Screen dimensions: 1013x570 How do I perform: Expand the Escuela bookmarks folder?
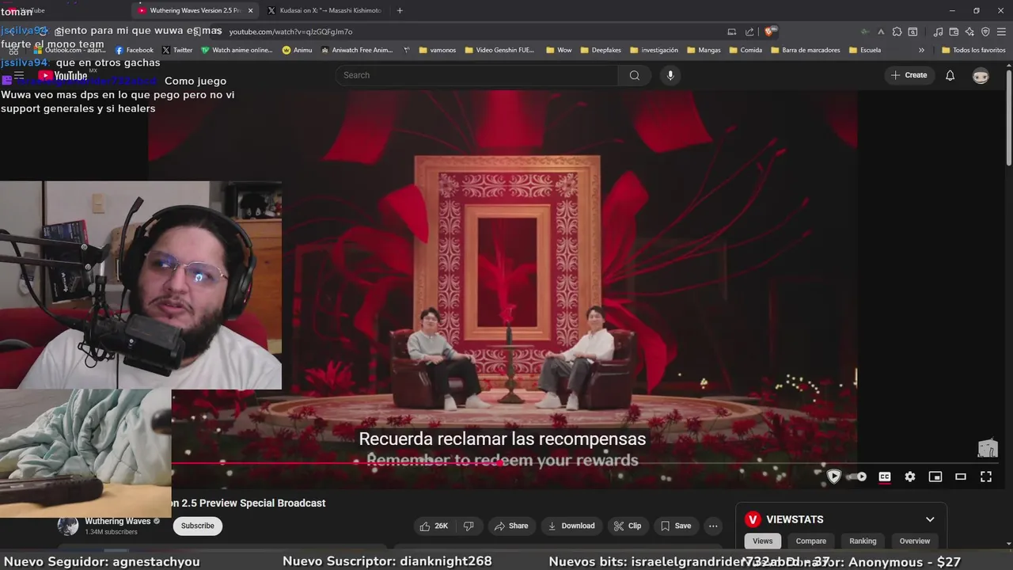864,50
